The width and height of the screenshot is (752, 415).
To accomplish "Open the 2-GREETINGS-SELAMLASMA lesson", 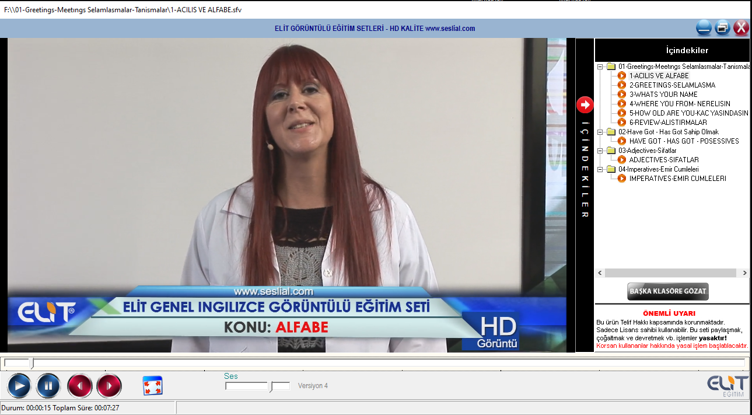I will click(x=672, y=85).
